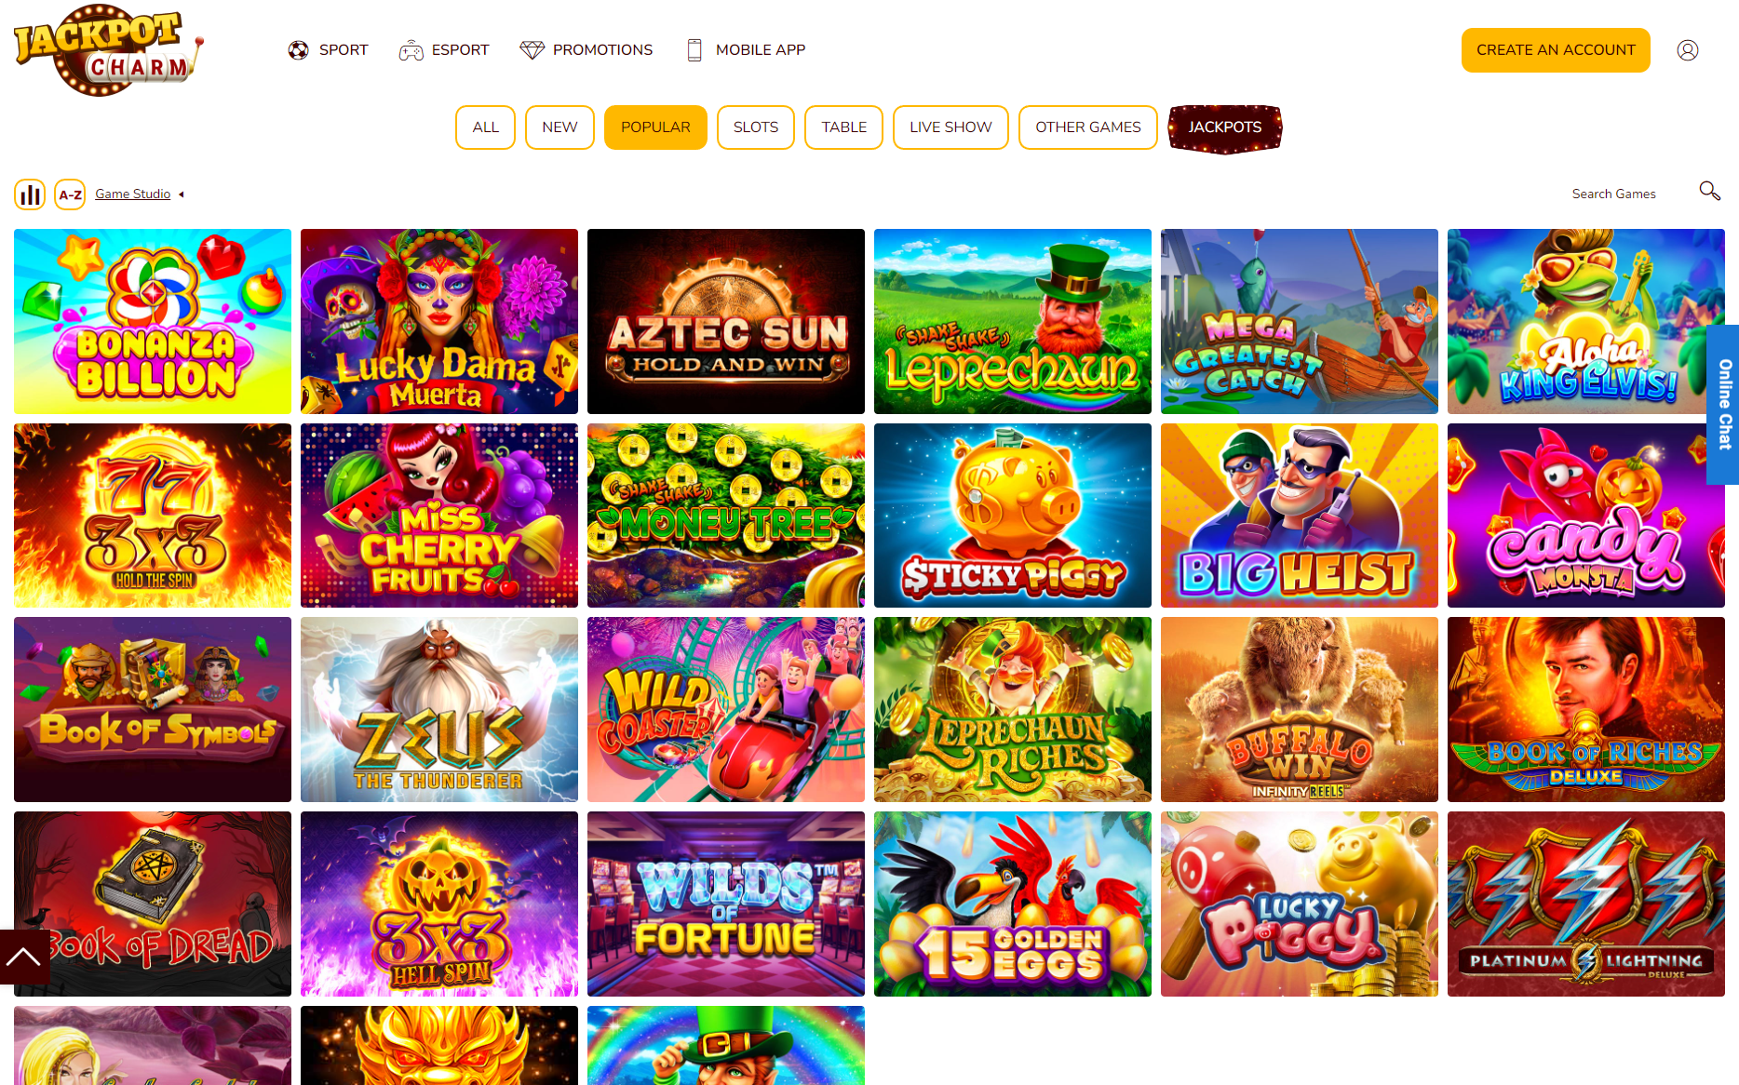Click the search magnifier icon
The width and height of the screenshot is (1739, 1085).
1709,191
